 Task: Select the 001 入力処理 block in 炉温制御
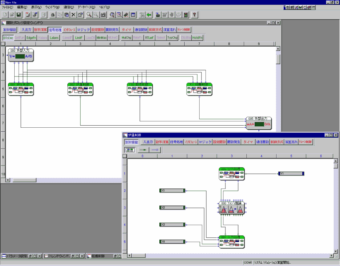point(231,242)
